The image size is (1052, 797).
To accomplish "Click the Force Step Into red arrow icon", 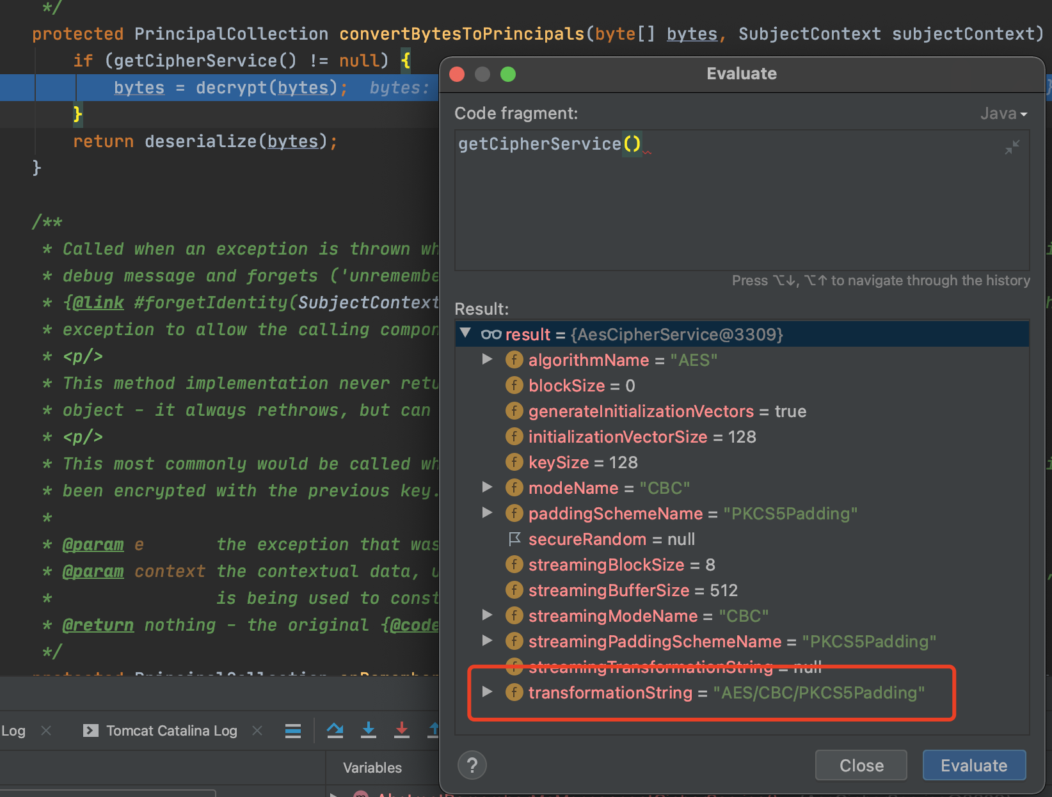I will 402,730.
